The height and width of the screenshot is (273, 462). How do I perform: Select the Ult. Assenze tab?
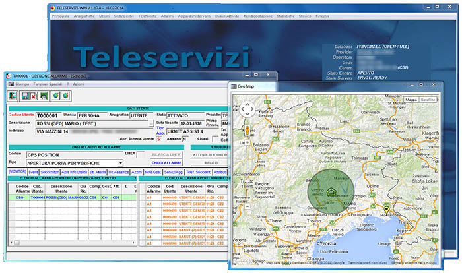pyautogui.click(x=118, y=172)
